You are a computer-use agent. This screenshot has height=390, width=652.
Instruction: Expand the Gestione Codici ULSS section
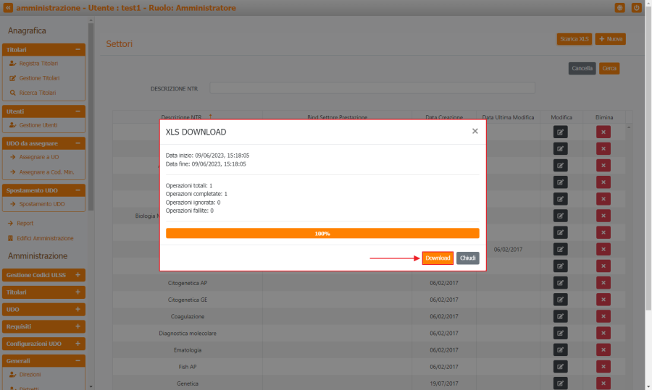78,275
